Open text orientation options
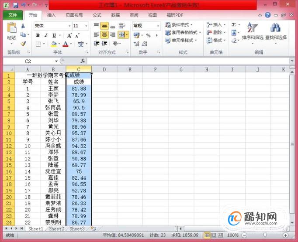298x242 pixels. pyautogui.click(x=116, y=44)
